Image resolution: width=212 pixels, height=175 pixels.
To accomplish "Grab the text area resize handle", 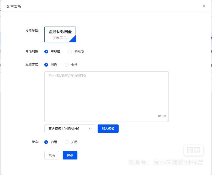I will [167, 120].
